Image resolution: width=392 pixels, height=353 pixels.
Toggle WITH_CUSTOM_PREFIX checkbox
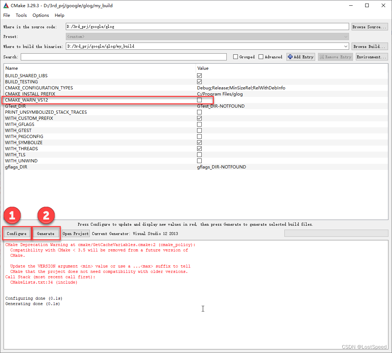pos(199,118)
